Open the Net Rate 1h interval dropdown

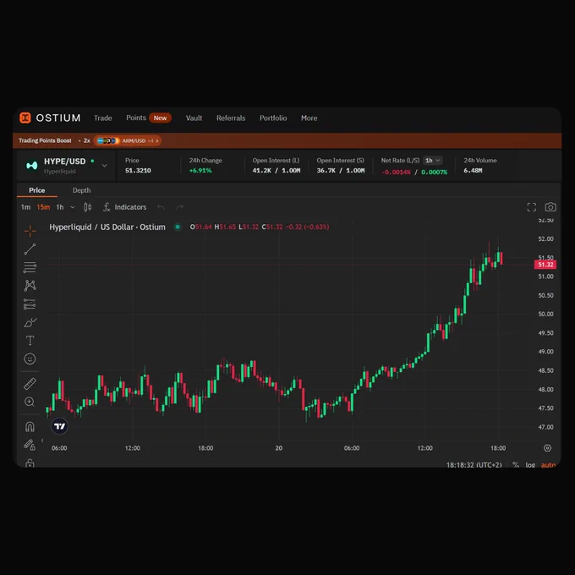pyautogui.click(x=433, y=161)
